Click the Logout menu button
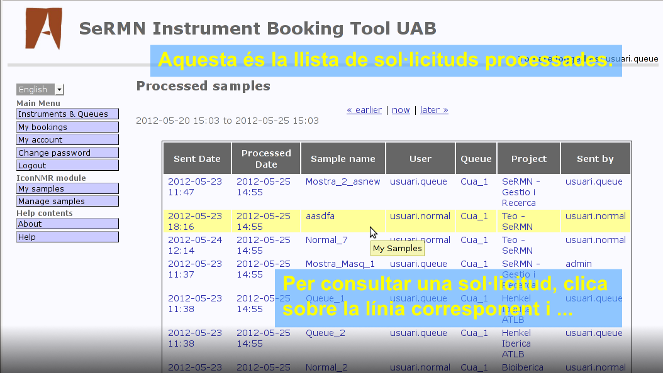Viewport: 663px width, 373px height. (x=68, y=165)
